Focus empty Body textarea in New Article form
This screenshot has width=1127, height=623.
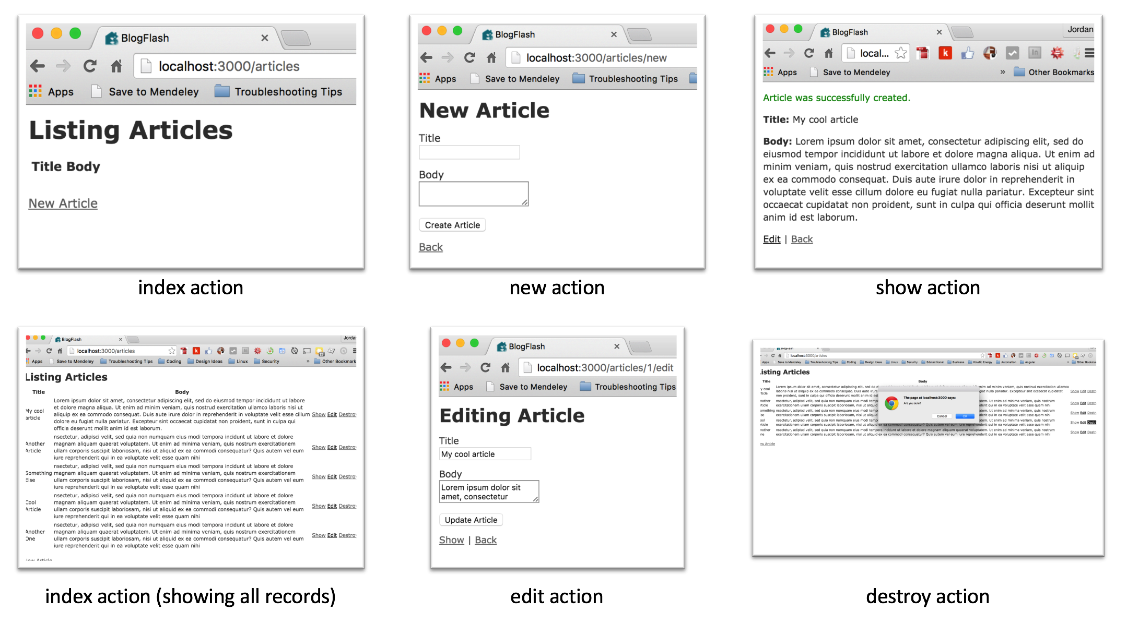[x=474, y=194]
